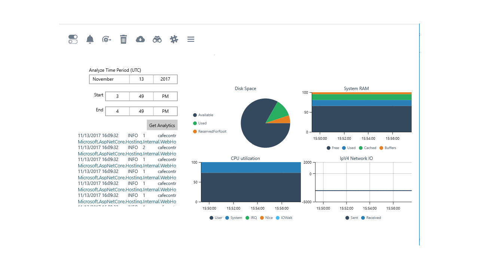Screen dimensions: 479x269
Task: Toggle Cached legend in System RAM
Action: tap(367, 148)
